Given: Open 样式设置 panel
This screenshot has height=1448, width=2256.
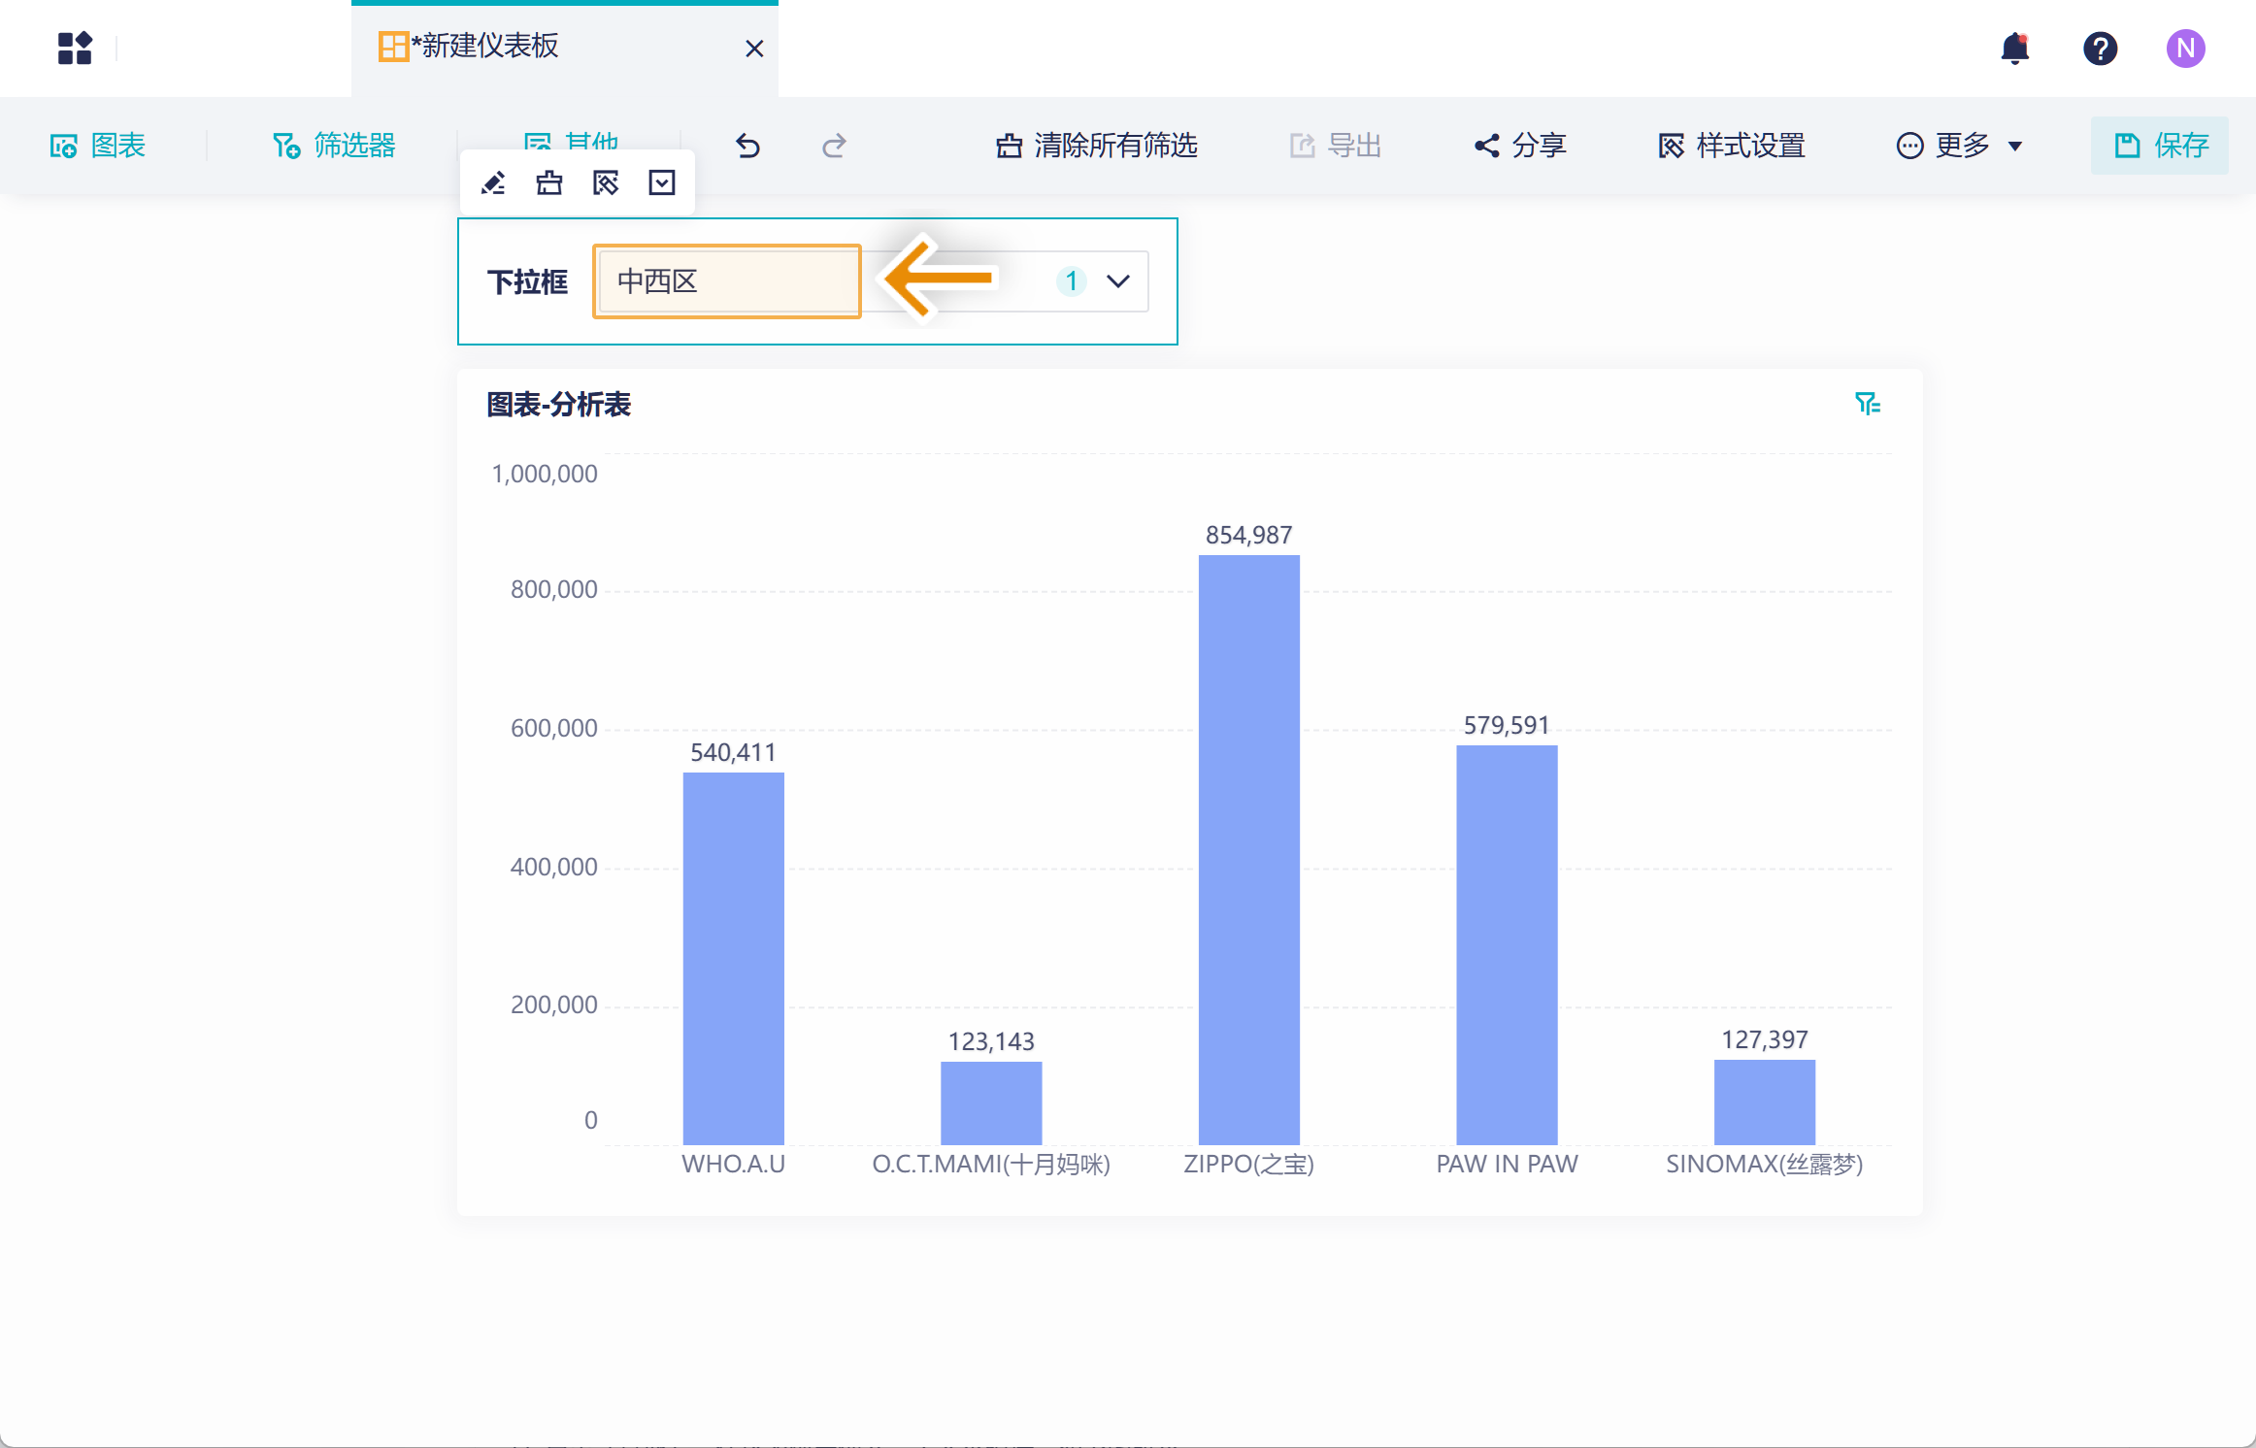Looking at the screenshot, I should (1732, 146).
